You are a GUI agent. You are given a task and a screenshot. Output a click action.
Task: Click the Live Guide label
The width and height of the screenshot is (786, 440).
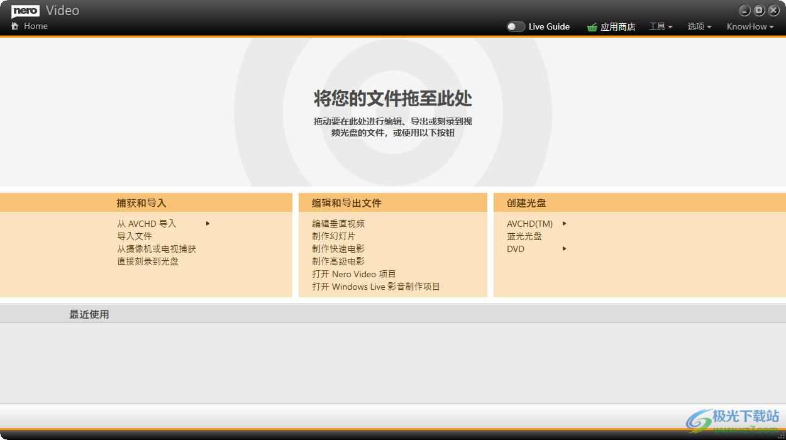coord(549,27)
